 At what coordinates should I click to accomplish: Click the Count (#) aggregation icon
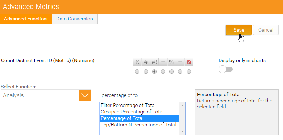click(146, 62)
